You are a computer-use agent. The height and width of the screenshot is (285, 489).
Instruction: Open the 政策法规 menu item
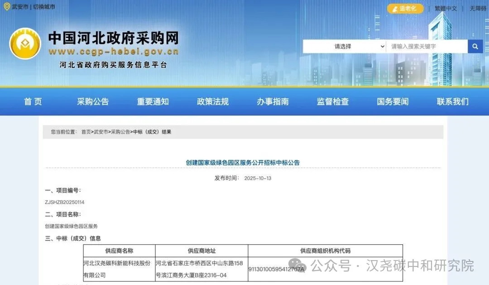click(212, 101)
